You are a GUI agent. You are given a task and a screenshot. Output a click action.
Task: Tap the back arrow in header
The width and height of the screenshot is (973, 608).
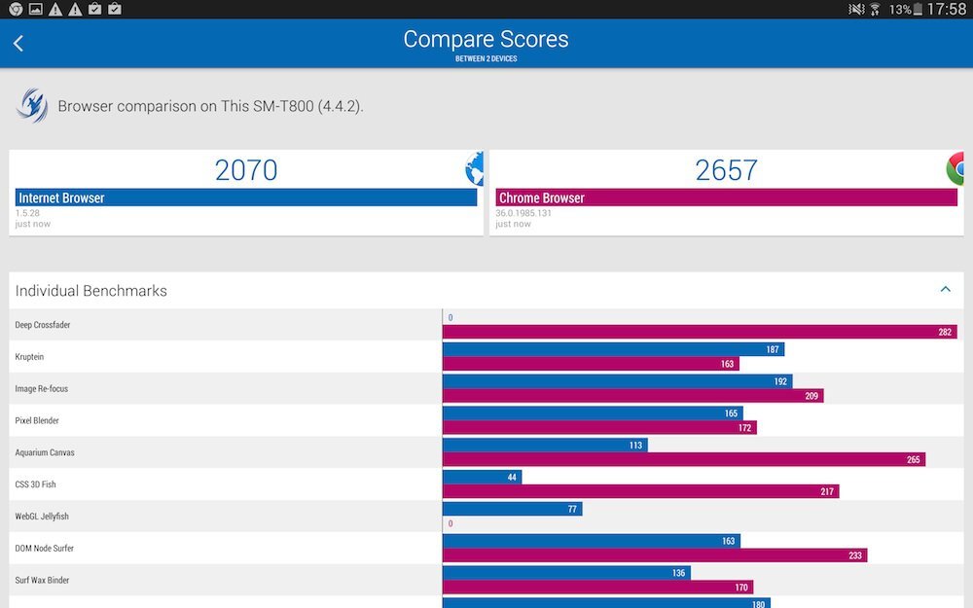point(18,43)
